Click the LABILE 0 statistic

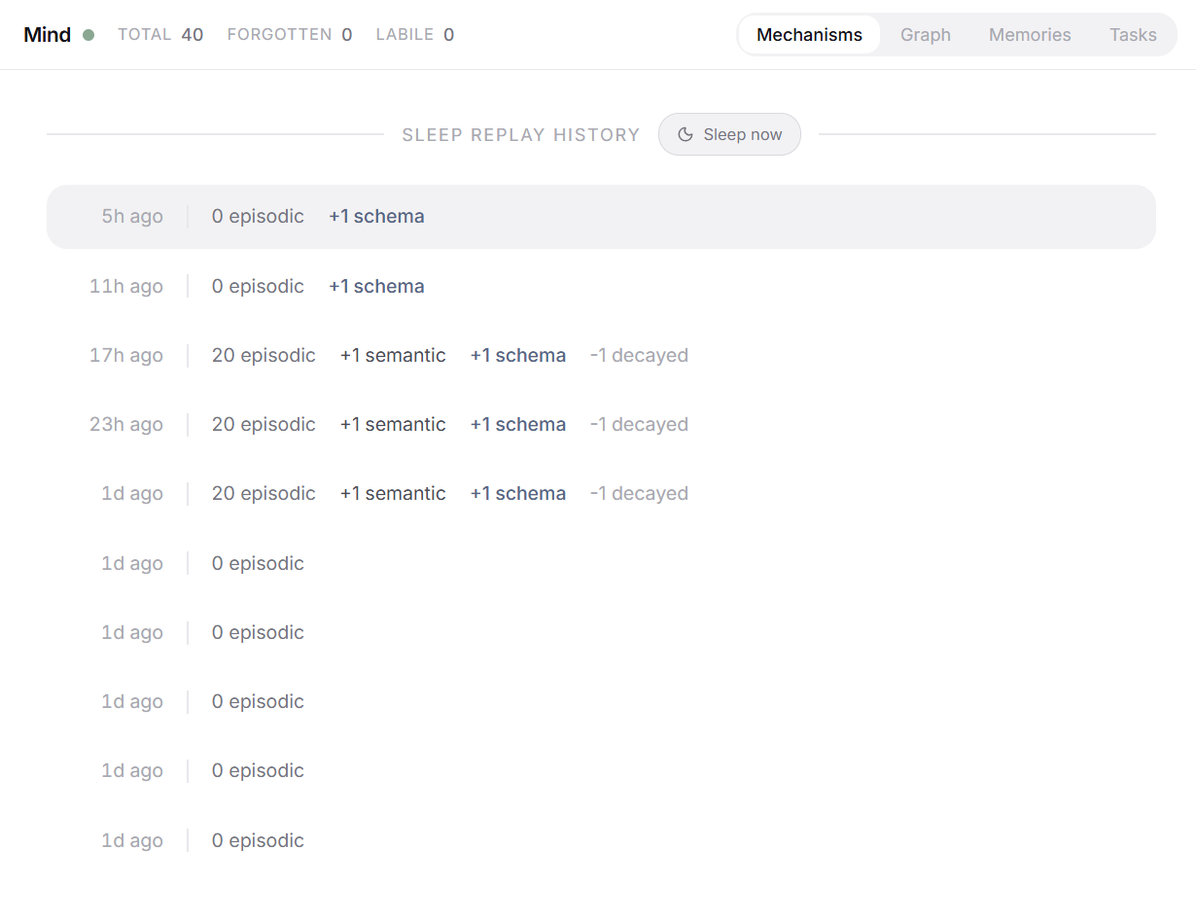[415, 35]
